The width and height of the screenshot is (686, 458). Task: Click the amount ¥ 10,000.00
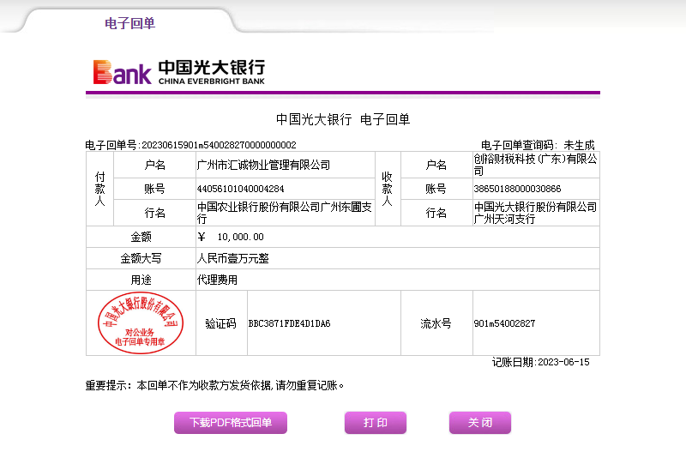coord(231,237)
